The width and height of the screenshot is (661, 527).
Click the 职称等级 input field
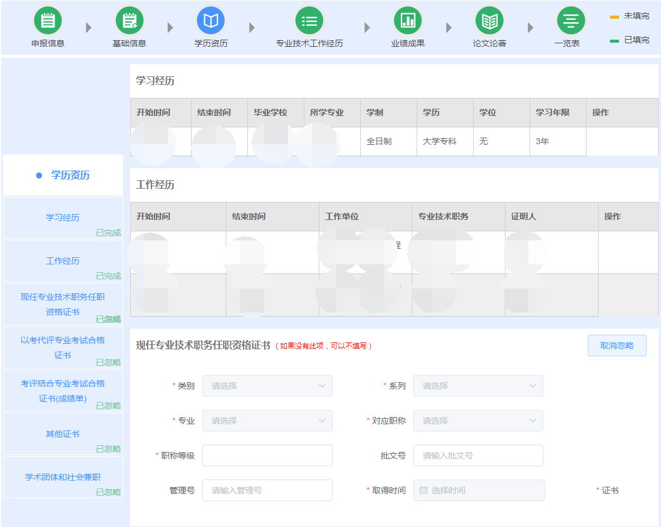click(267, 455)
